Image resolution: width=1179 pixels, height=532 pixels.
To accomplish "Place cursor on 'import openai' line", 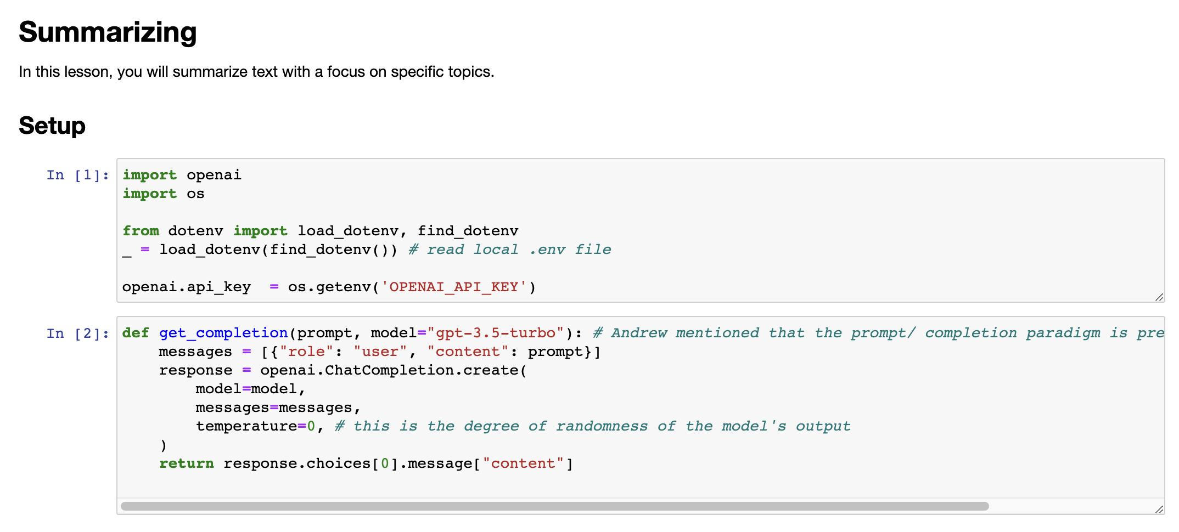I will (x=182, y=175).
